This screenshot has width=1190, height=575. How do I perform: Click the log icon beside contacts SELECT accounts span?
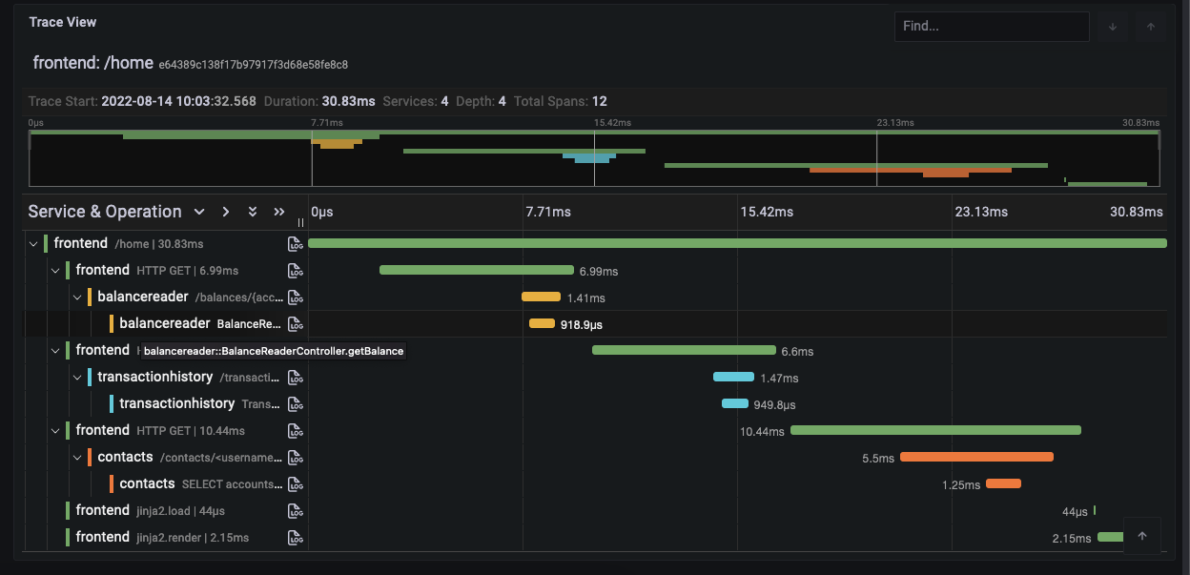coord(296,483)
